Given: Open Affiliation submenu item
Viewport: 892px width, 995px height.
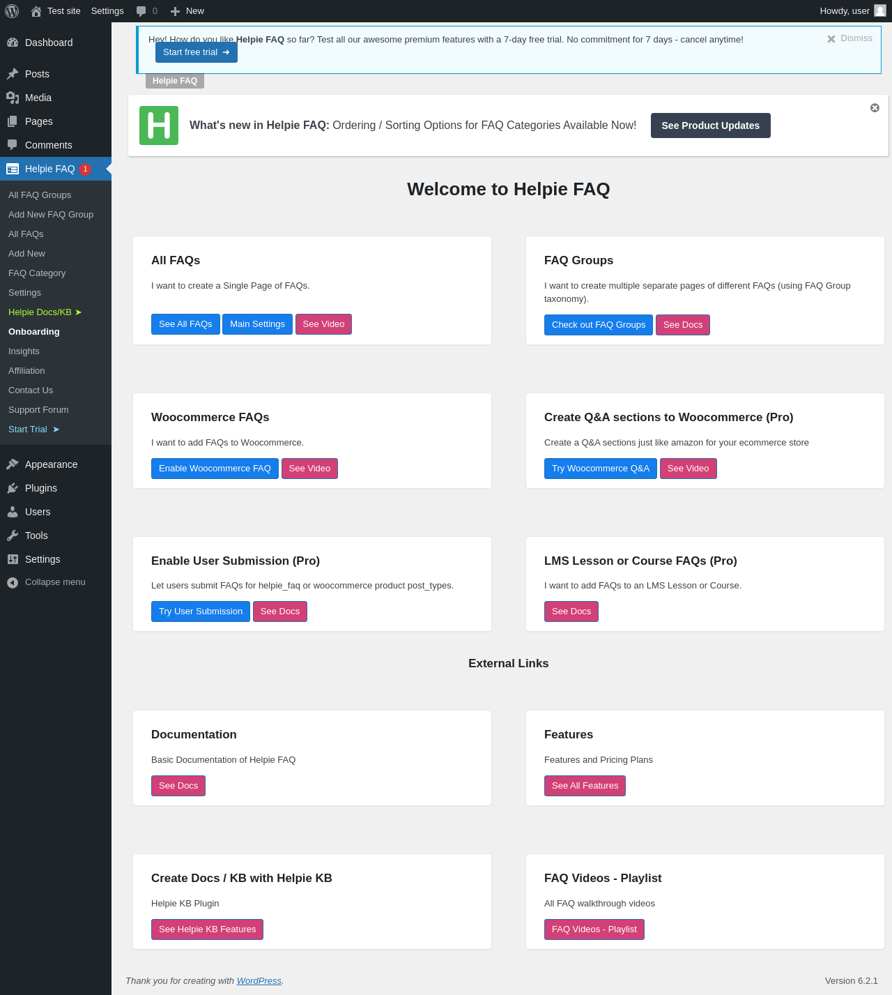Looking at the screenshot, I should tap(26, 371).
